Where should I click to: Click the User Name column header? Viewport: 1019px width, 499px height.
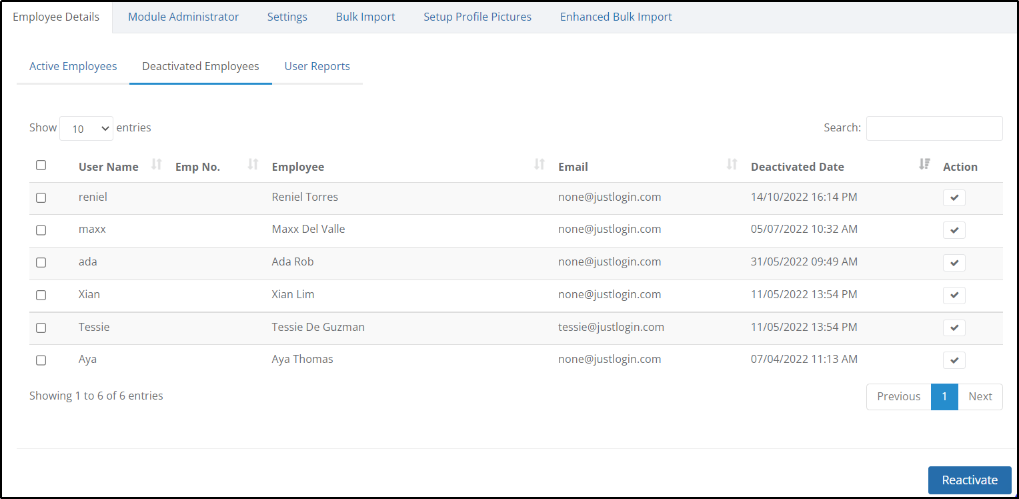pos(109,167)
